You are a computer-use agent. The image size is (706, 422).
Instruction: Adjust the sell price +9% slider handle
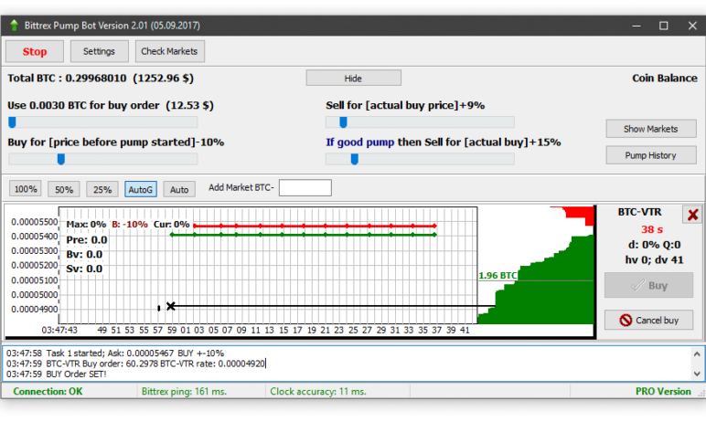(343, 122)
